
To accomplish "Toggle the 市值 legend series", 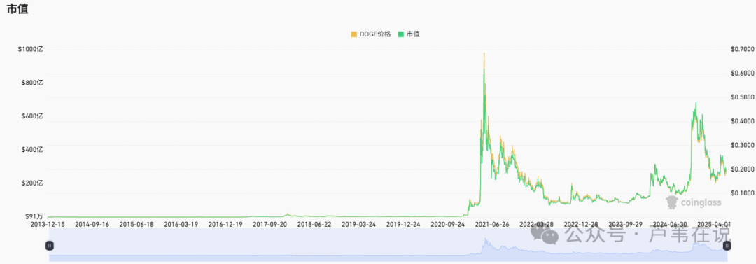I will (x=408, y=34).
